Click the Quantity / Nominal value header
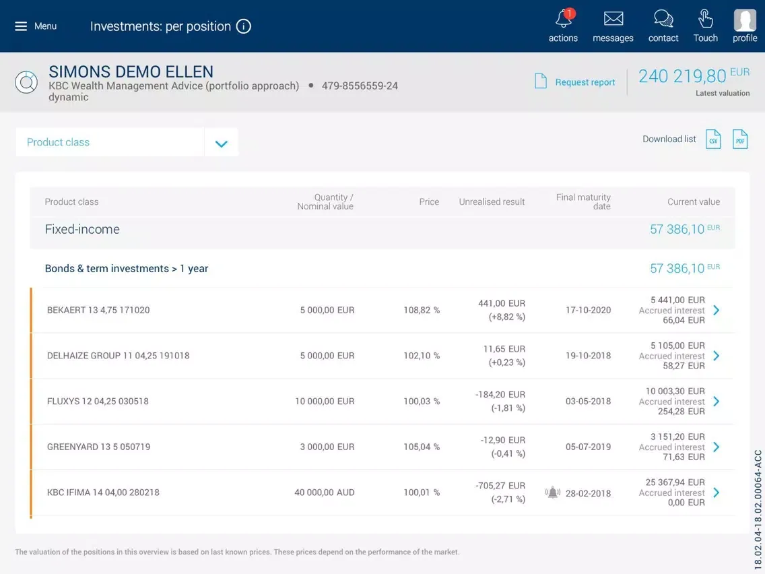This screenshot has height=574, width=765. click(x=325, y=201)
